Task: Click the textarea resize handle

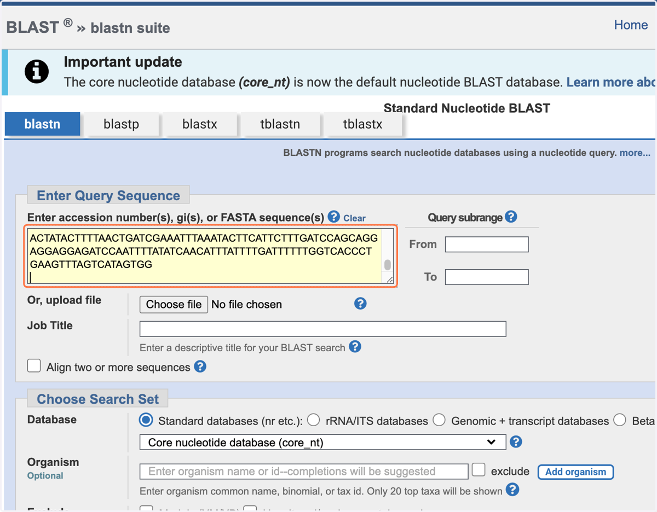Action: [x=389, y=279]
